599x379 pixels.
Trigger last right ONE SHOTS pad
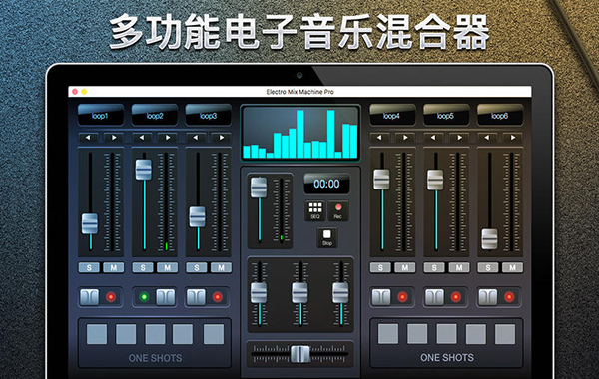click(x=505, y=334)
